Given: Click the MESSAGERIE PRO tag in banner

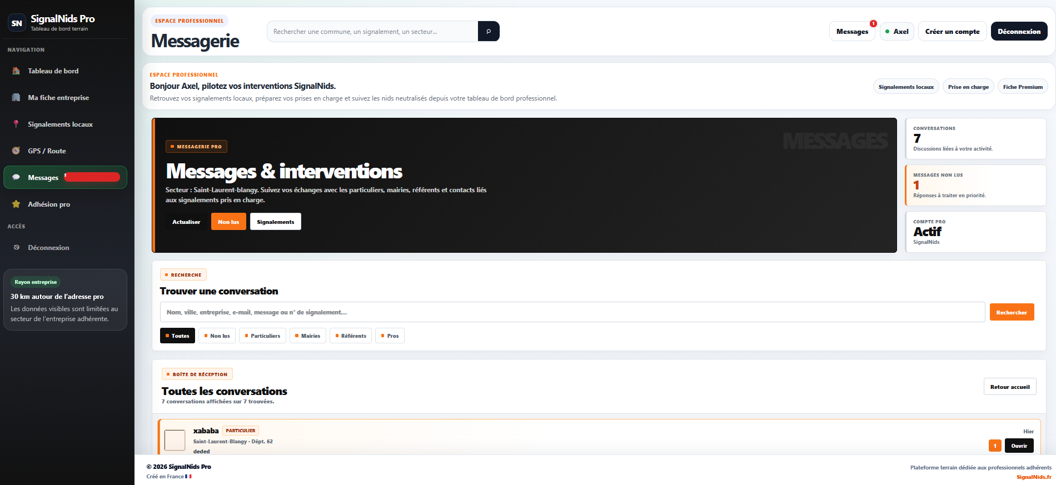Looking at the screenshot, I should tap(196, 147).
